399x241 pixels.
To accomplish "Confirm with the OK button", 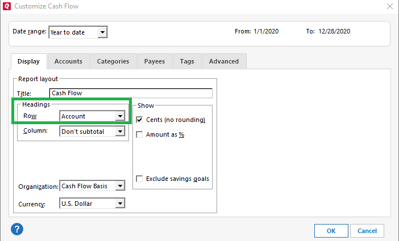I will coord(331,231).
